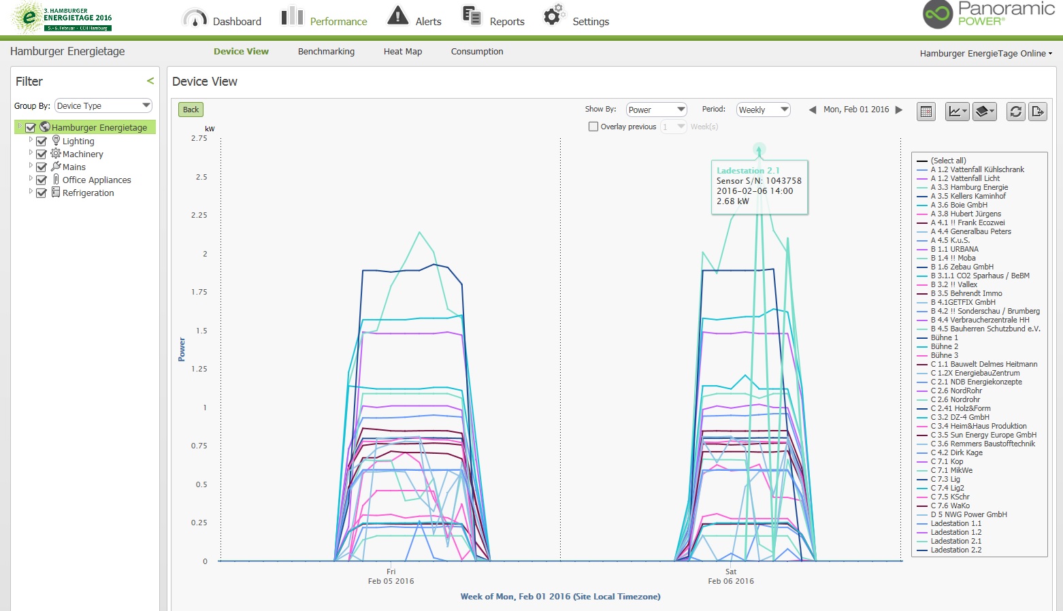Viewport: 1063px width, 611px height.
Task: Go to the previous week arrow
Action: click(x=812, y=110)
